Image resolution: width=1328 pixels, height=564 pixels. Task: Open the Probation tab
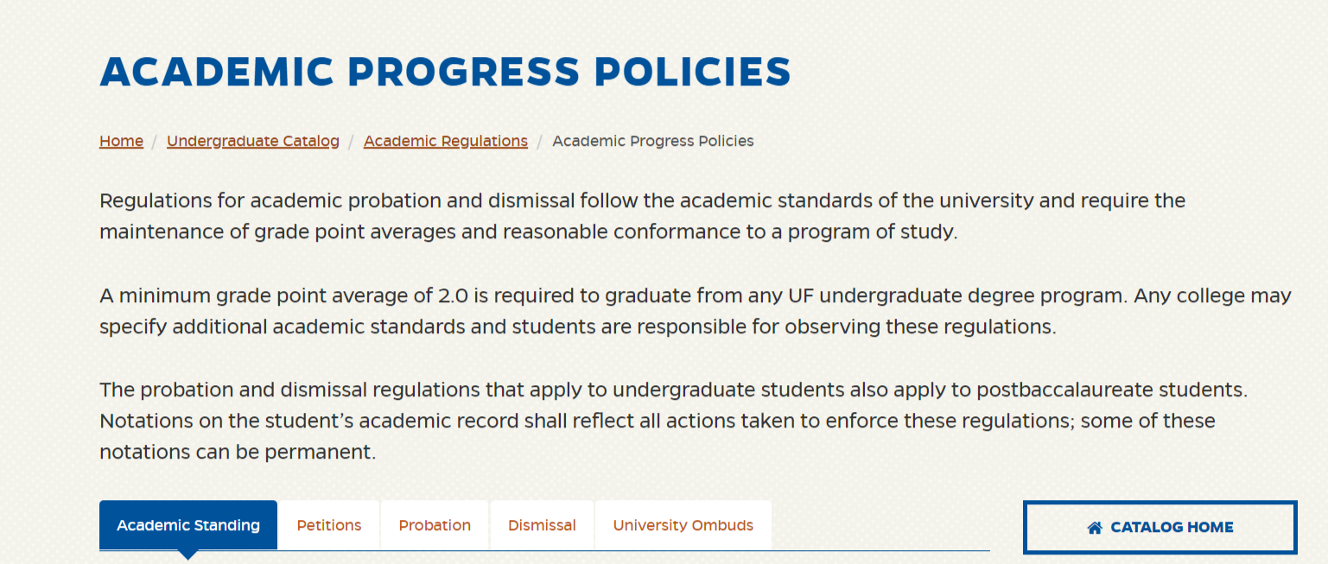click(x=435, y=525)
